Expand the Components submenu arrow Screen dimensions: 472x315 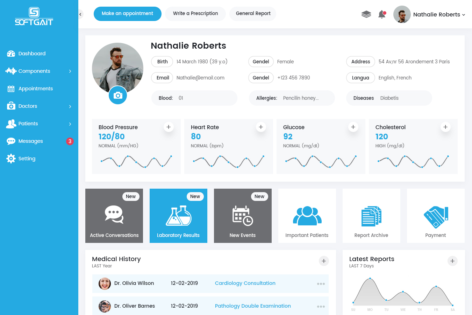70,71
